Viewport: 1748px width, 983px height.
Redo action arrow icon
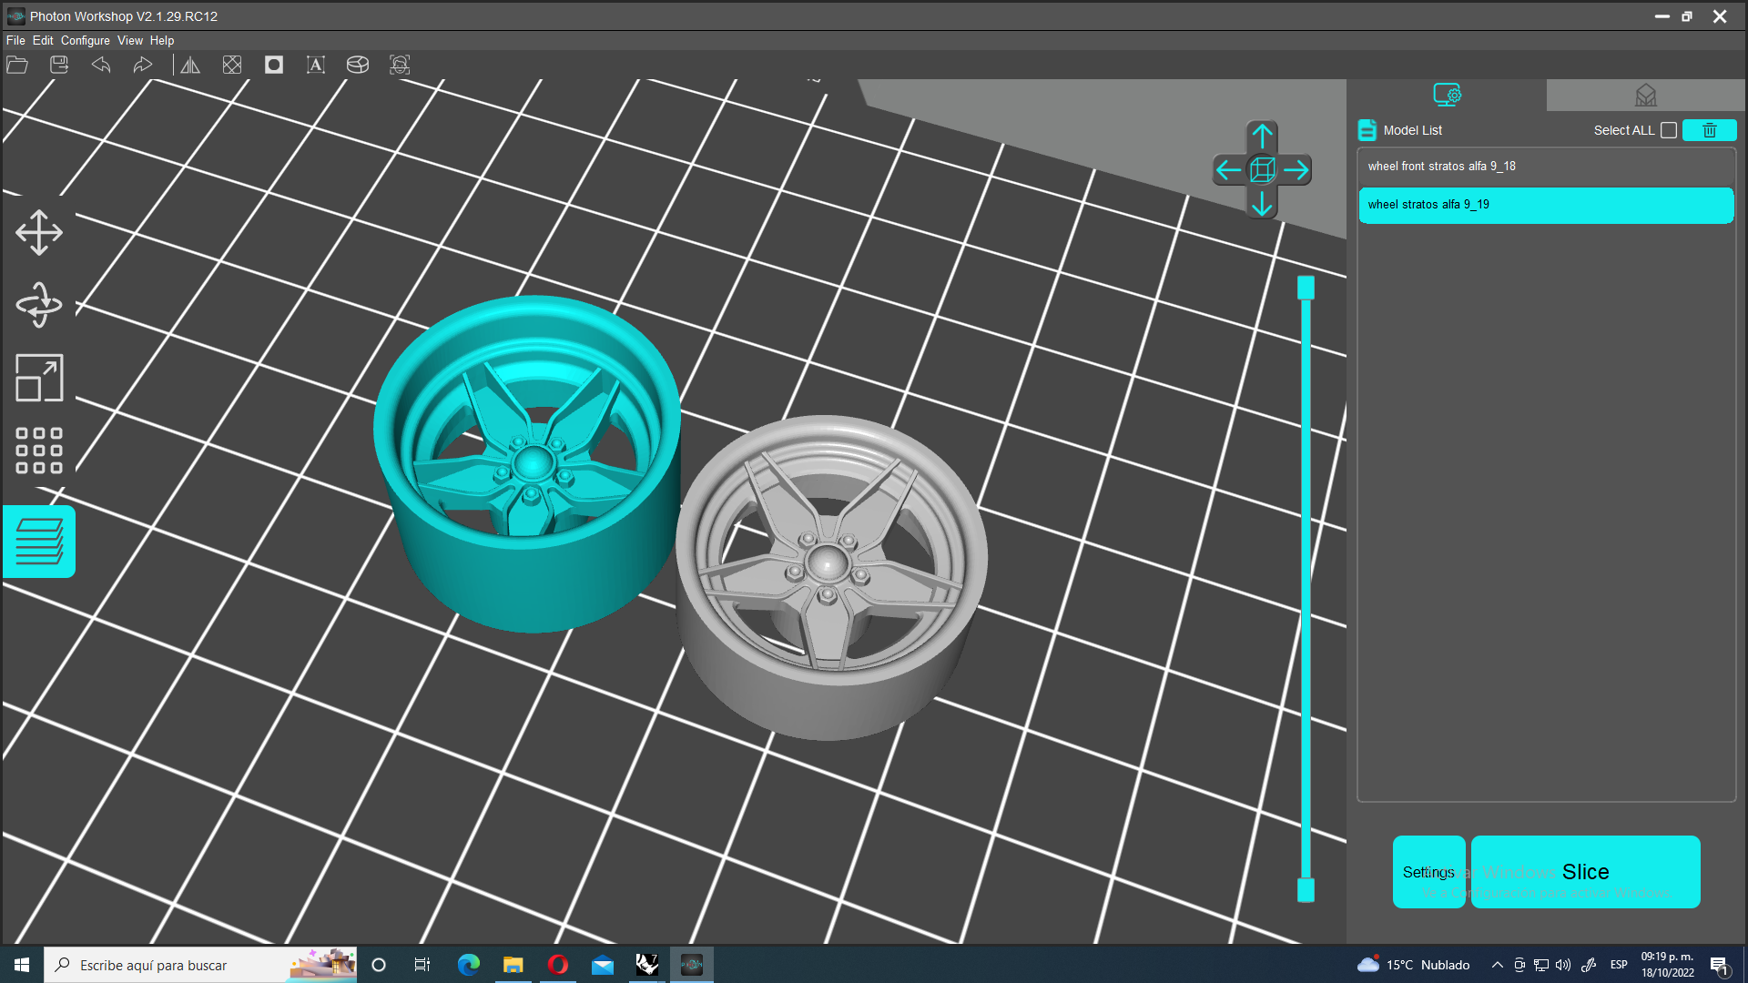143,65
